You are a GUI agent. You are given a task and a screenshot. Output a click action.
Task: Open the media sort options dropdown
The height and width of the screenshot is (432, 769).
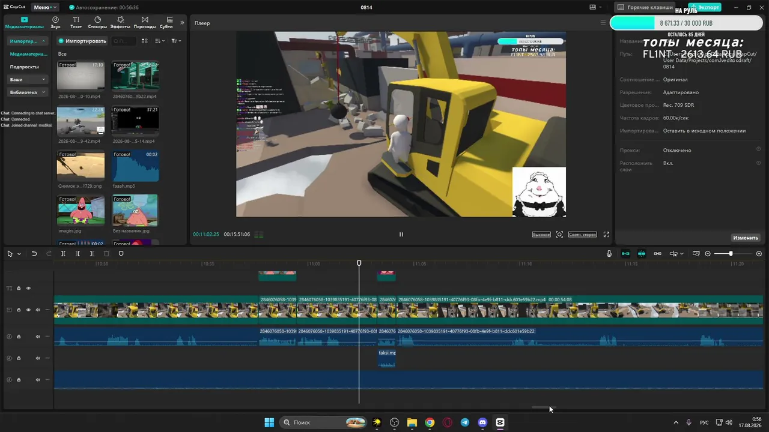[x=160, y=41]
